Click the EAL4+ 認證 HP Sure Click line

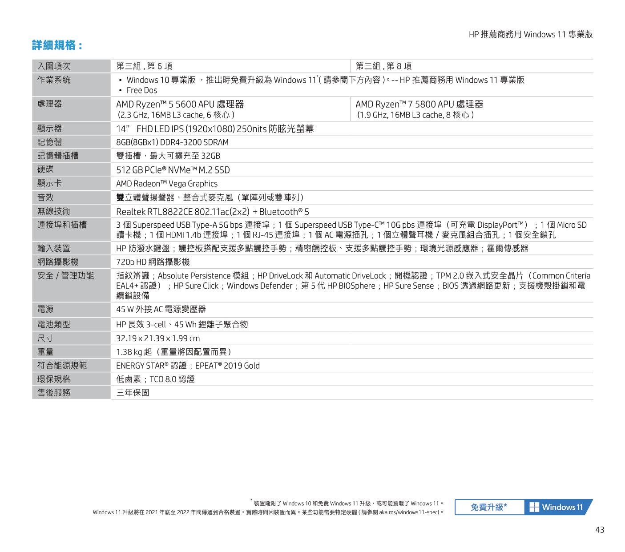coord(351,286)
